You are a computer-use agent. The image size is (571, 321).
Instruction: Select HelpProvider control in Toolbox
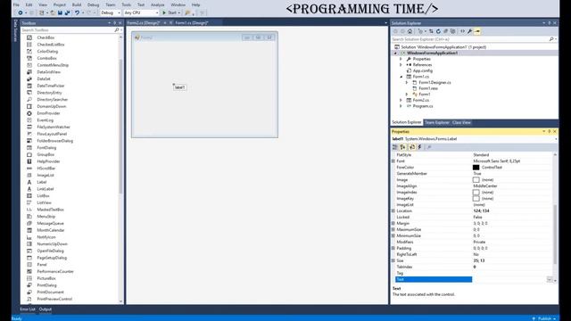click(x=48, y=161)
